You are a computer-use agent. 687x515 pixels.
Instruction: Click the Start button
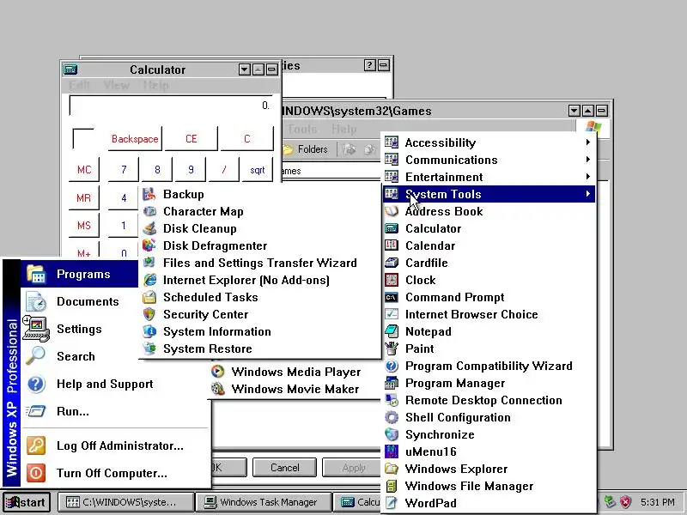click(27, 502)
